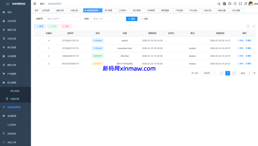Click the green 修改 toolbar button

[x=53, y=26]
